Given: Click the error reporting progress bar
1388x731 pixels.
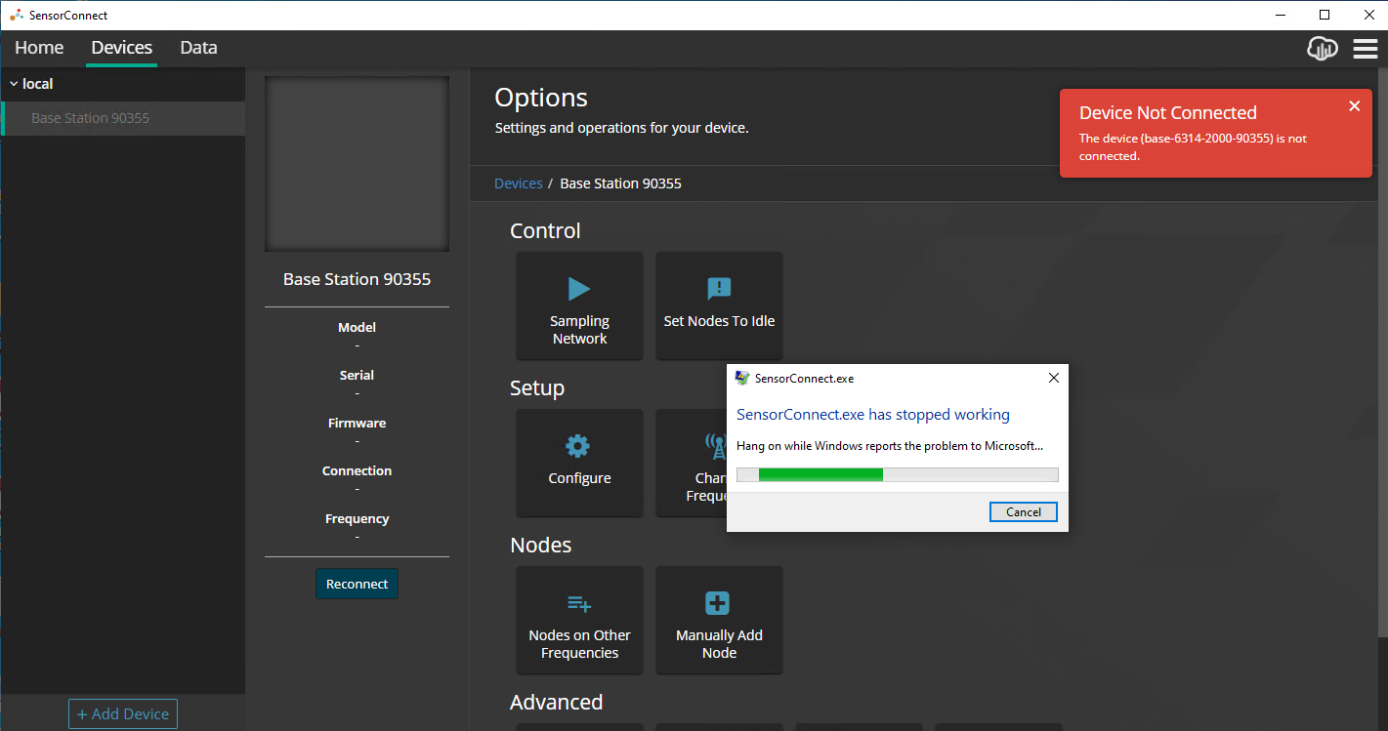Looking at the screenshot, I should 897,474.
